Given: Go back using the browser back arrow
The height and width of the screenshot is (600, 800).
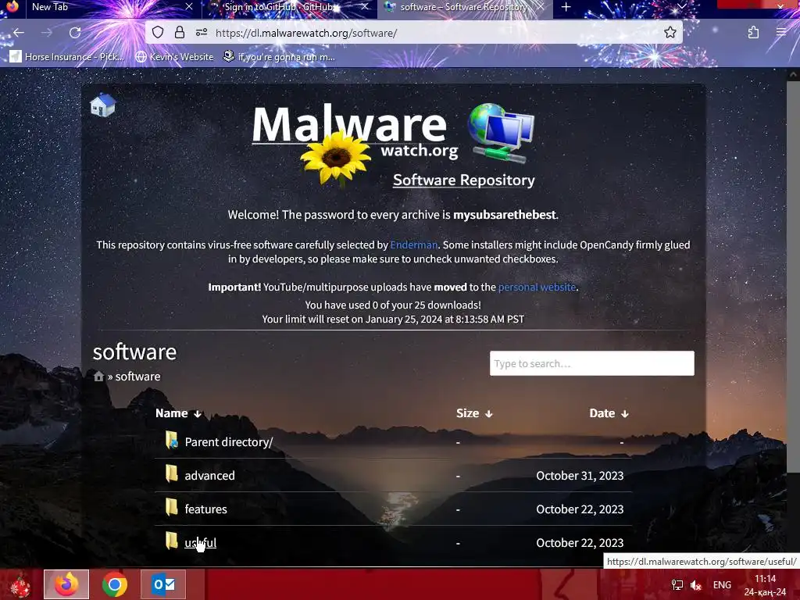Looking at the screenshot, I should click(19, 33).
